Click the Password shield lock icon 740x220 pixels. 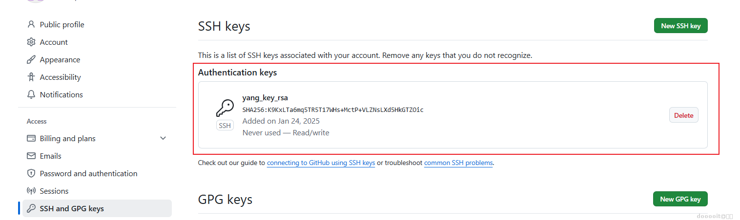[31, 173]
